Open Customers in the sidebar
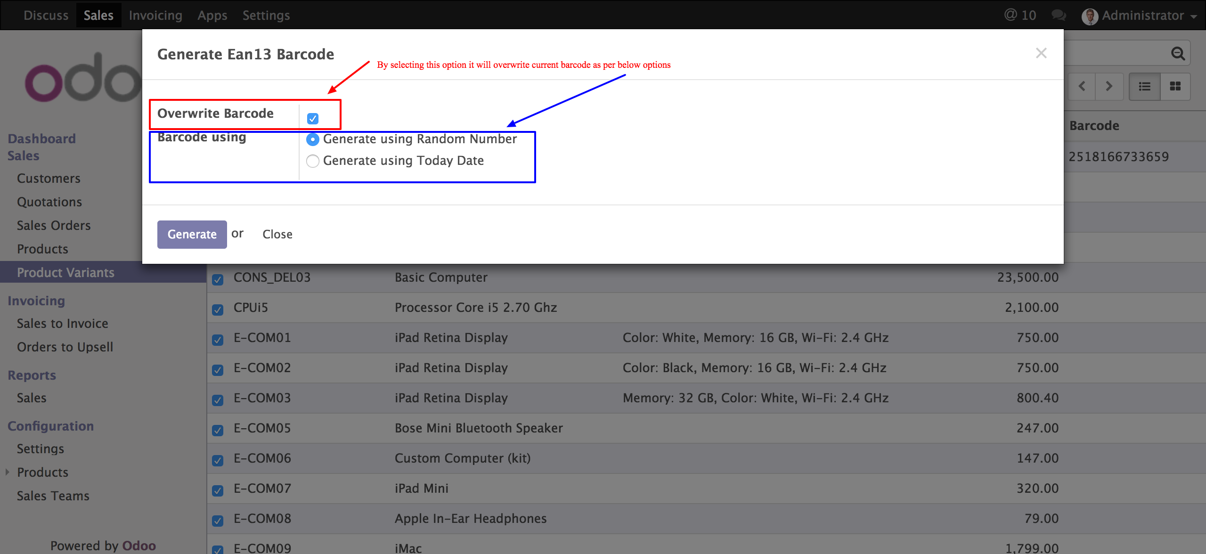The width and height of the screenshot is (1206, 554). coord(49,179)
